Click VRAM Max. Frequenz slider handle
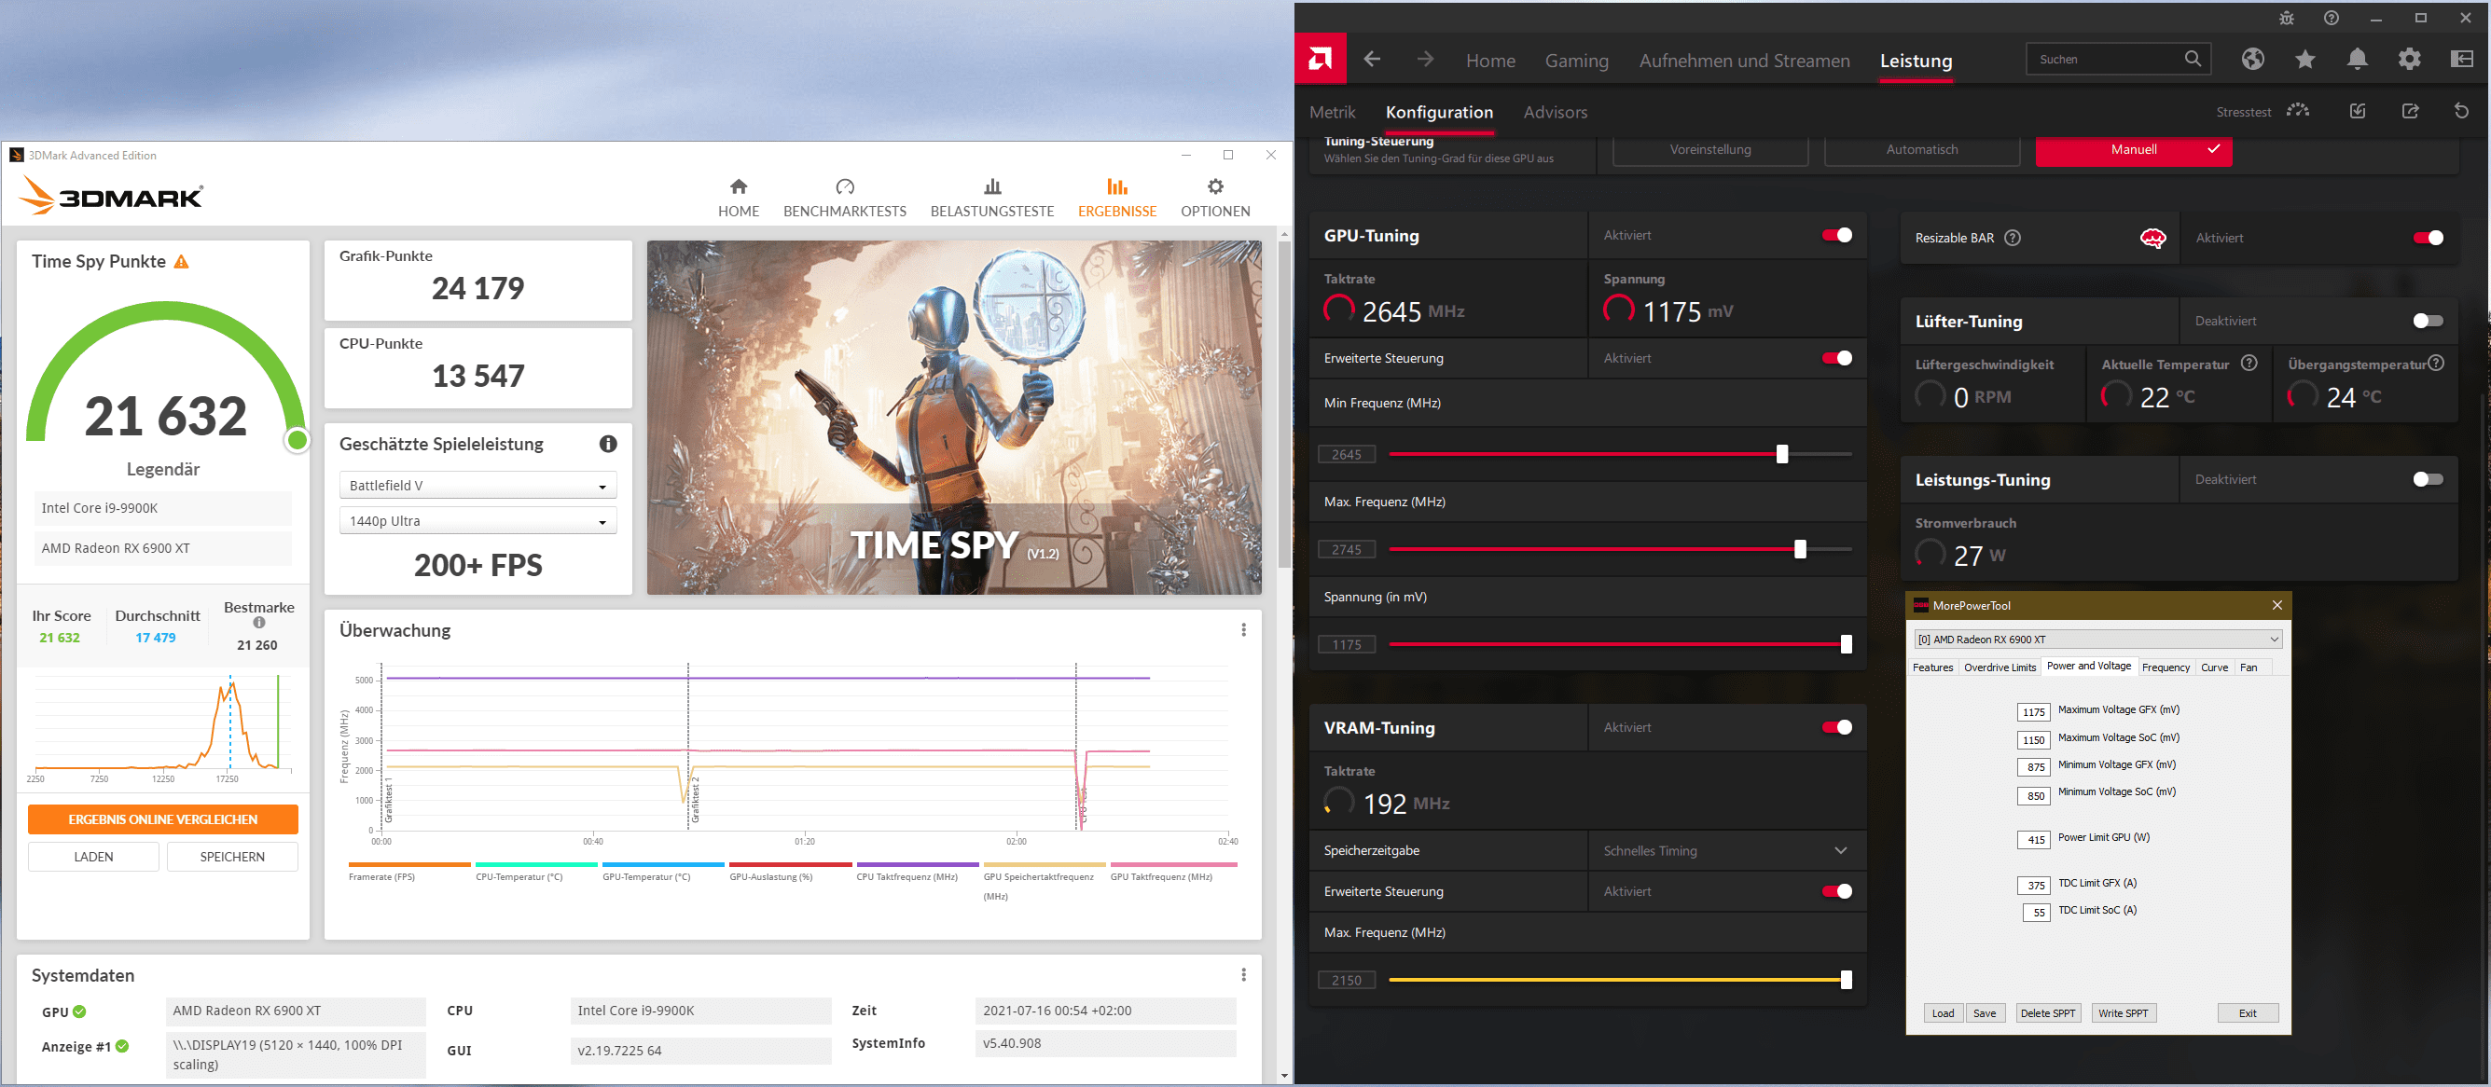Image resolution: width=2491 pixels, height=1087 pixels. [1846, 981]
